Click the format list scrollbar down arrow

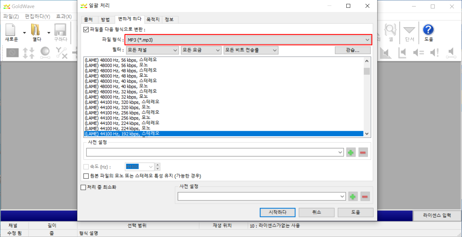367,134
